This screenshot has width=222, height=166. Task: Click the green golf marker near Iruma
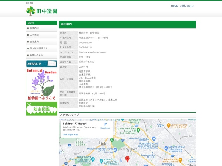(112, 140)
